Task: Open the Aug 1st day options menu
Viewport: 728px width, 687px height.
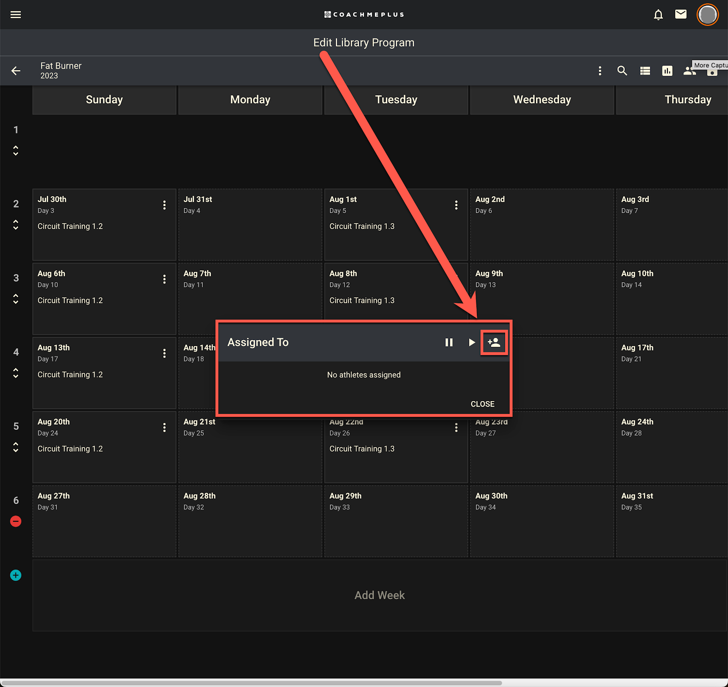Action: pos(456,205)
